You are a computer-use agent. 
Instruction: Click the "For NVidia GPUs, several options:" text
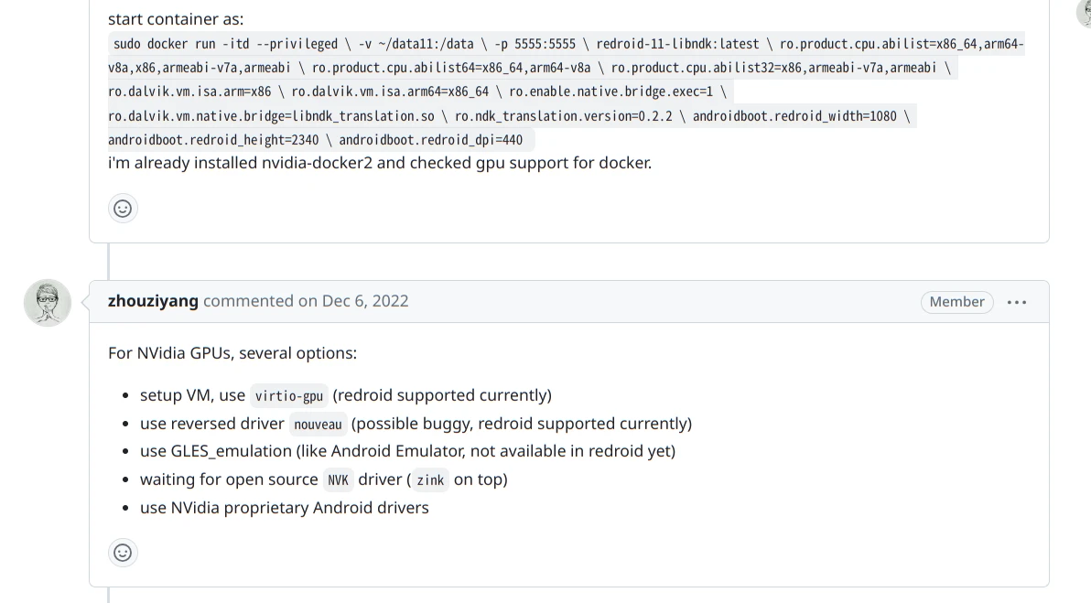pyautogui.click(x=232, y=353)
